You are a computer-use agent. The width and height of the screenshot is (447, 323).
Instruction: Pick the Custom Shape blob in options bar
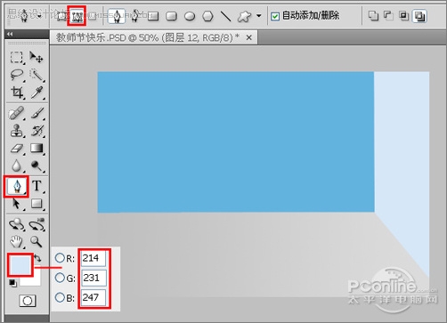(244, 16)
